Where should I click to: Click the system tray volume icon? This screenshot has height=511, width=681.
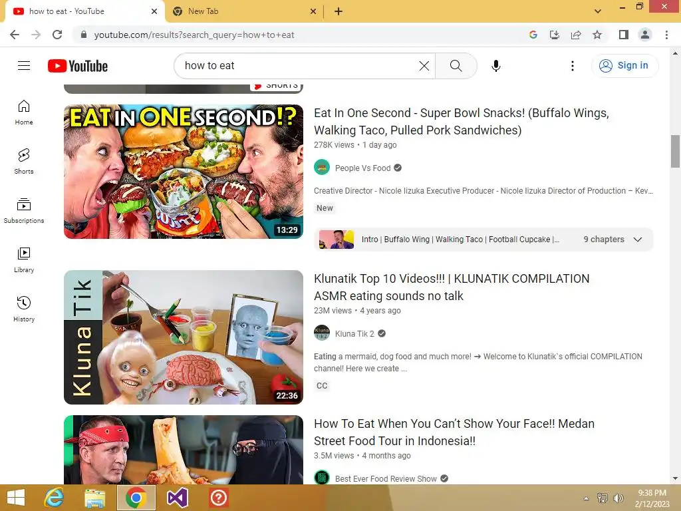pos(618,498)
